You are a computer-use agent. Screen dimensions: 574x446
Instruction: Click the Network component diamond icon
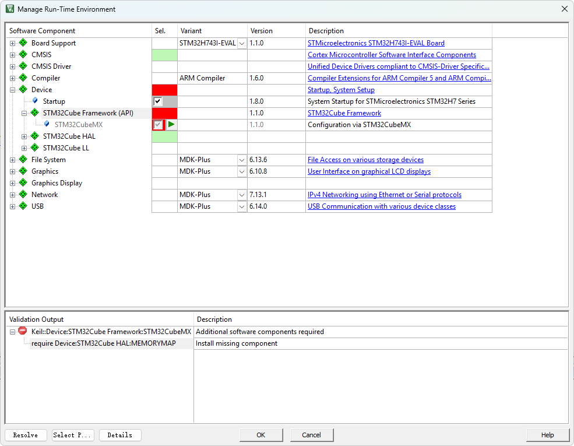tap(23, 195)
